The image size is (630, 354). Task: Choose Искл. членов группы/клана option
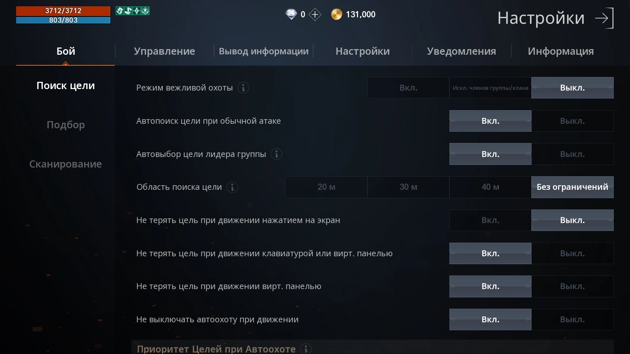coord(490,88)
